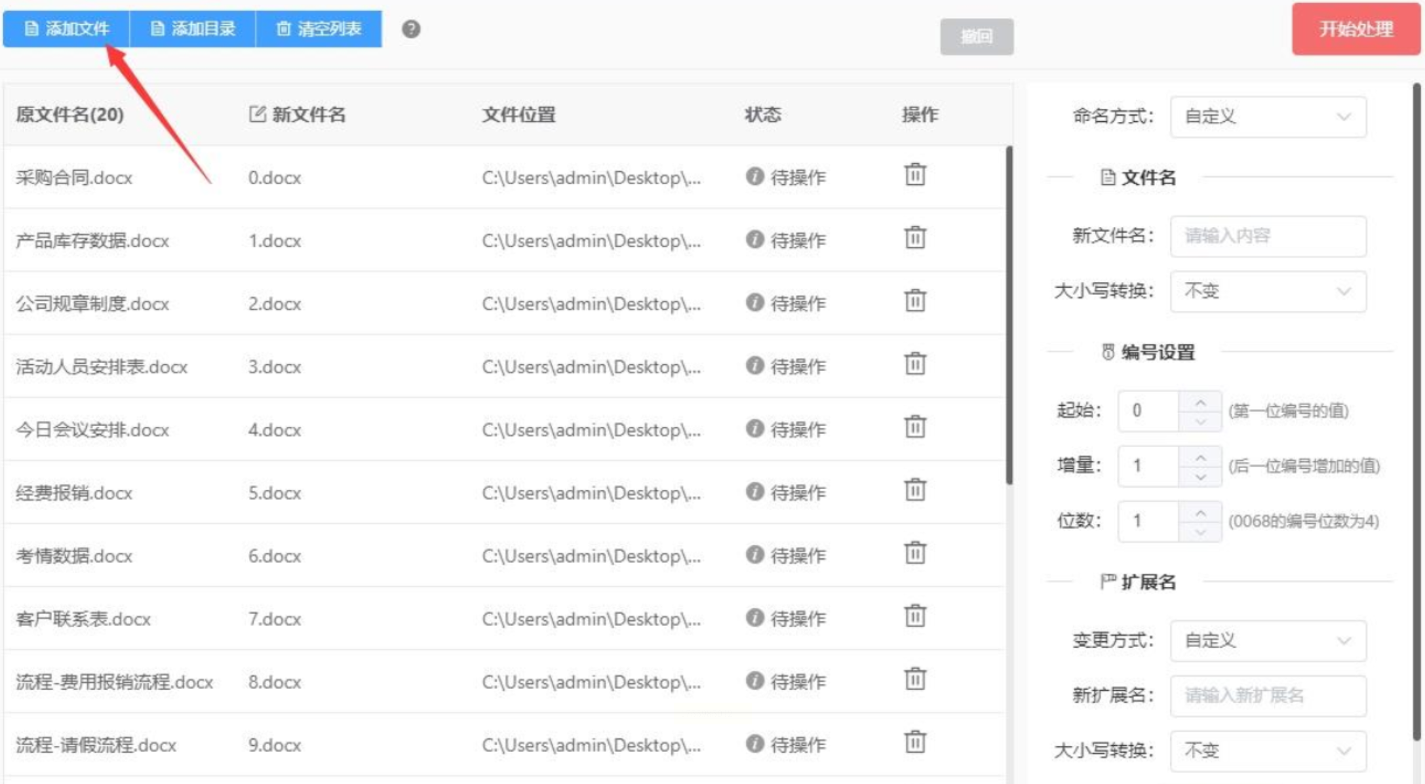
Task: Click the info status icon for 2.docx row
Action: 755,302
